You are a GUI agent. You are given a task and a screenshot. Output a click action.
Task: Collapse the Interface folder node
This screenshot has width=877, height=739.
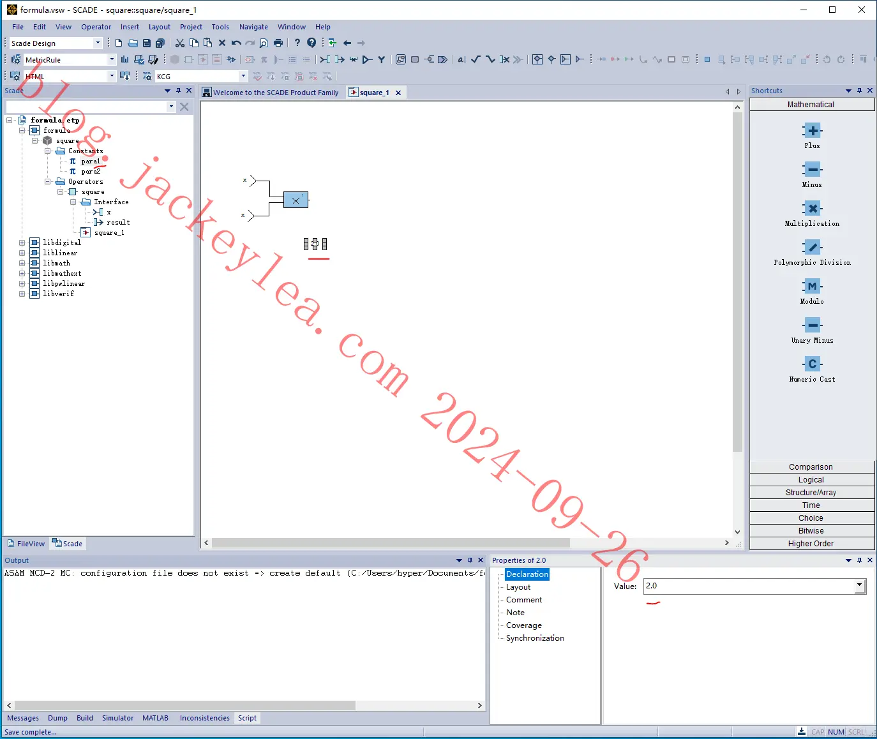click(73, 202)
